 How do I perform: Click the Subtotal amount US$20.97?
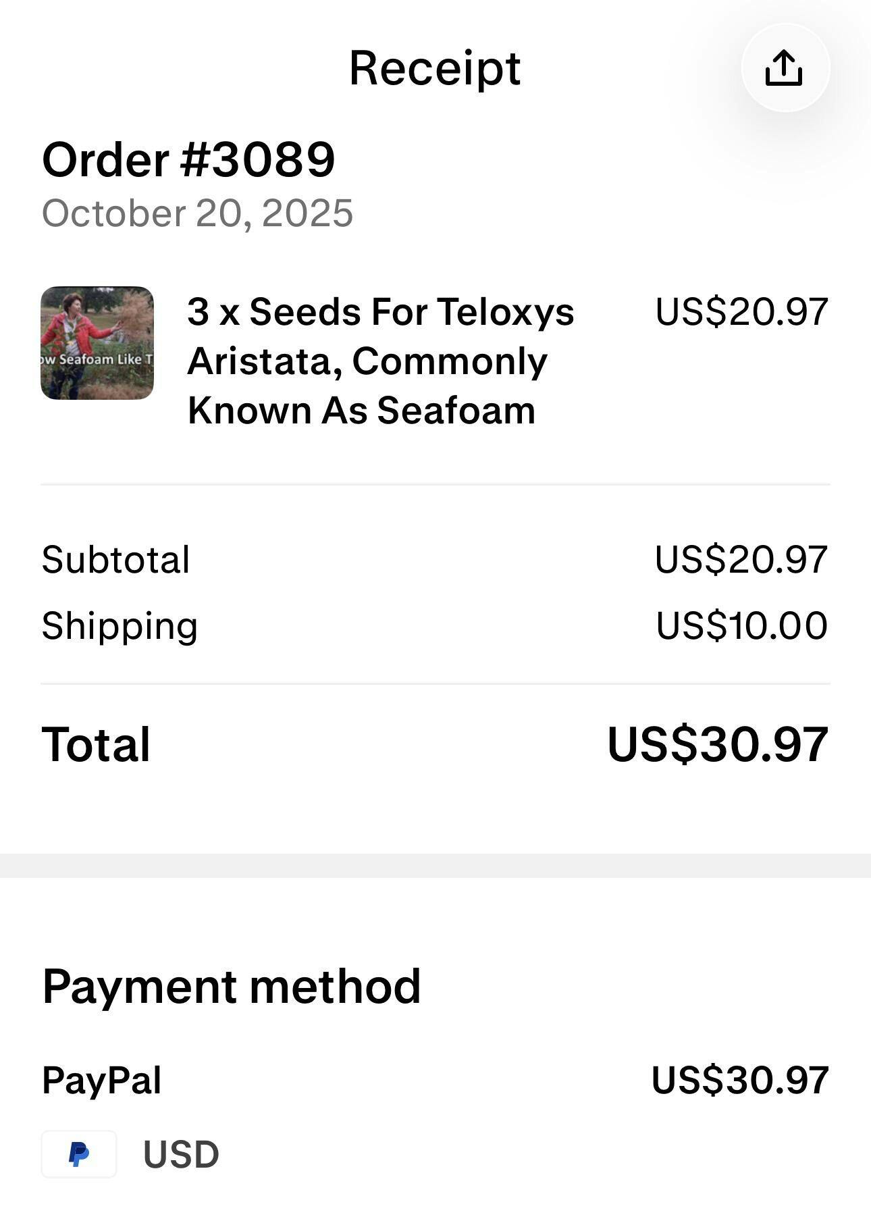click(x=741, y=559)
